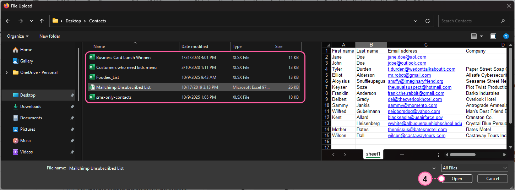
Task: Click folder icon in address bar
Action: coord(55,21)
